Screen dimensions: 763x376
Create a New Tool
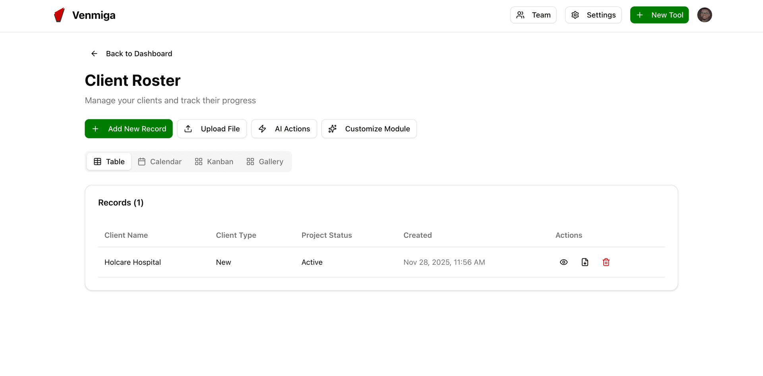click(x=659, y=15)
